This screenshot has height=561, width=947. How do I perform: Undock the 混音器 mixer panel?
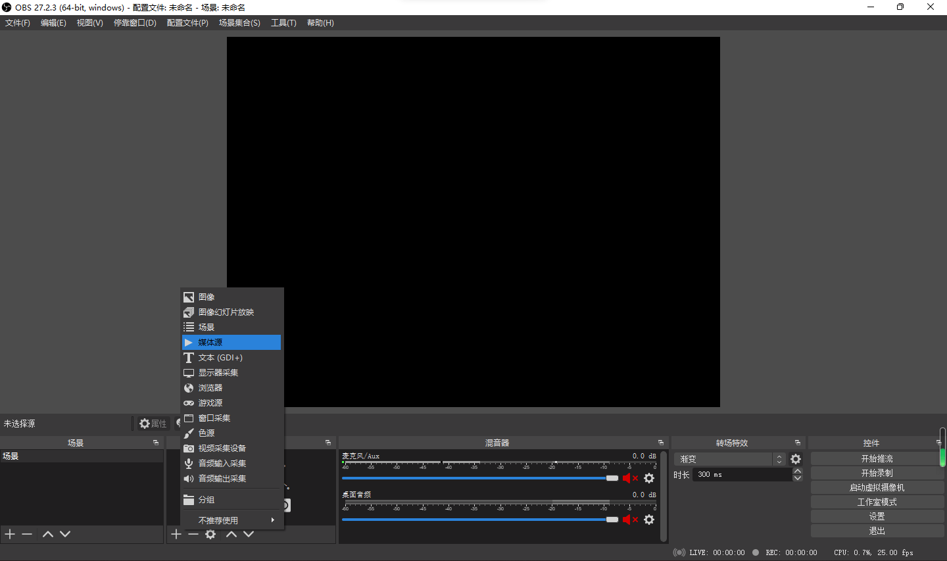661,443
